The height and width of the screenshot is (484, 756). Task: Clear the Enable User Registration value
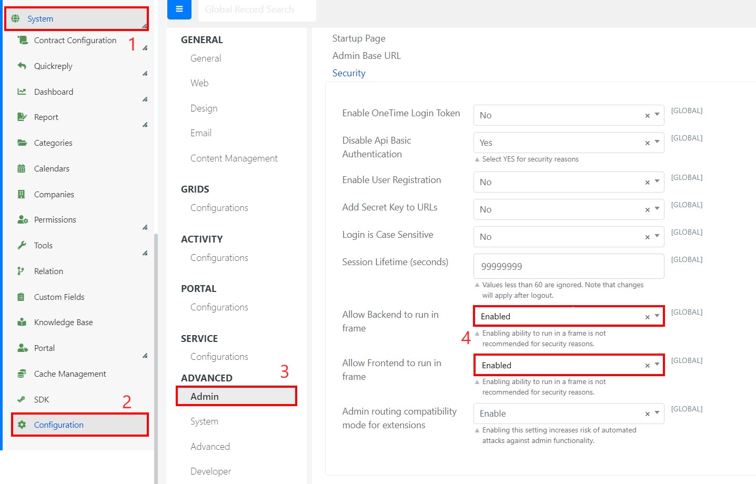point(647,183)
